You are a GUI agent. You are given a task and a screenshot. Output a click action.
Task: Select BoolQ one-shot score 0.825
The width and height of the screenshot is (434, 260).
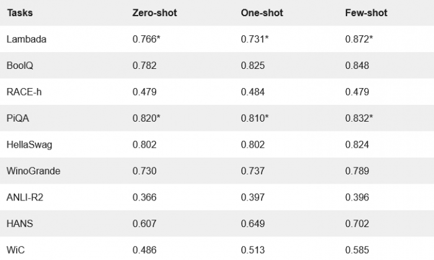[252, 65]
